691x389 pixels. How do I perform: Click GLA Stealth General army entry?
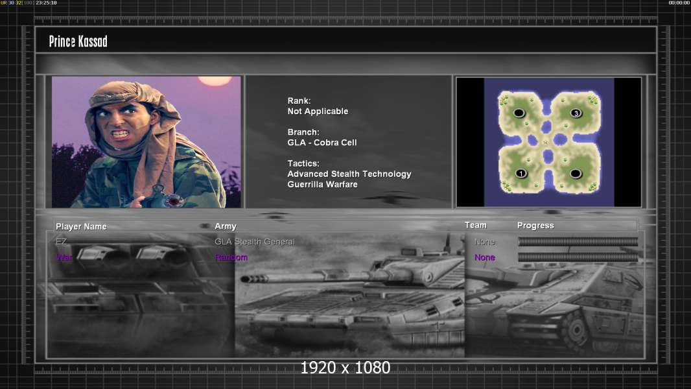[x=255, y=241]
